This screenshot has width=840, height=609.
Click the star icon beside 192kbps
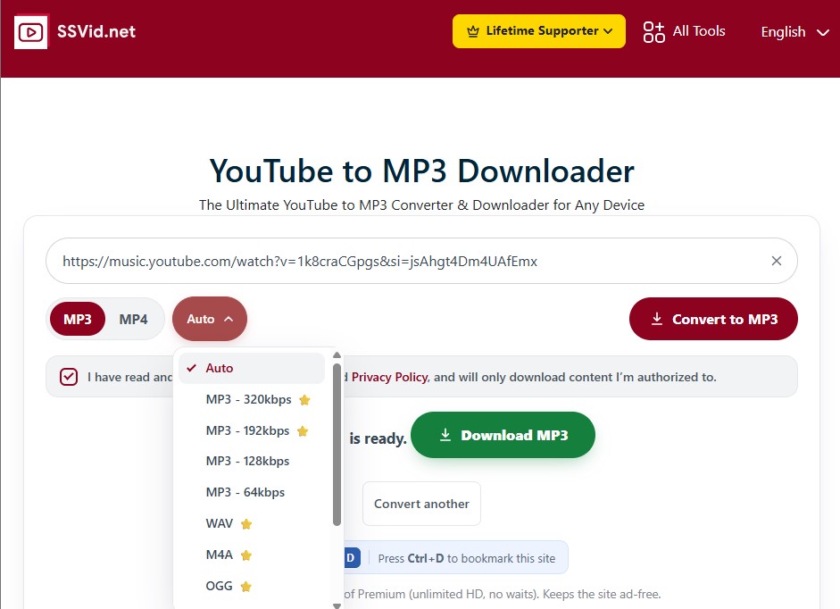tap(302, 431)
